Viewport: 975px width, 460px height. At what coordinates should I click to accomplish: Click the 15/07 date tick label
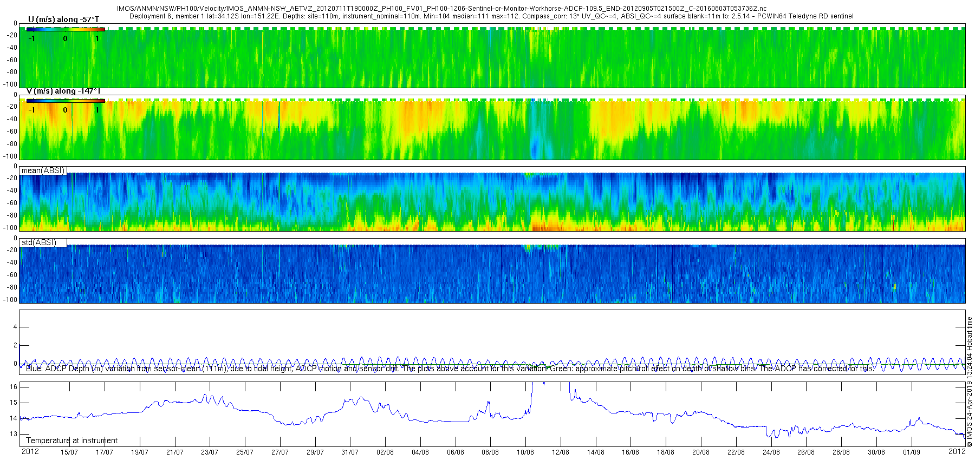click(69, 452)
